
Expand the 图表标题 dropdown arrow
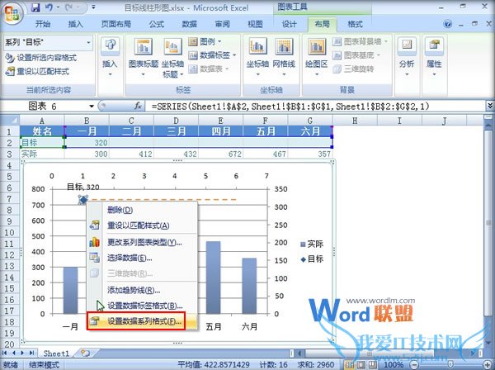(143, 74)
